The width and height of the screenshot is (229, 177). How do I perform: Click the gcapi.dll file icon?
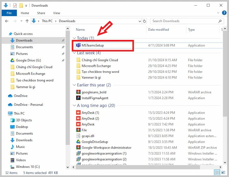pos(78,136)
